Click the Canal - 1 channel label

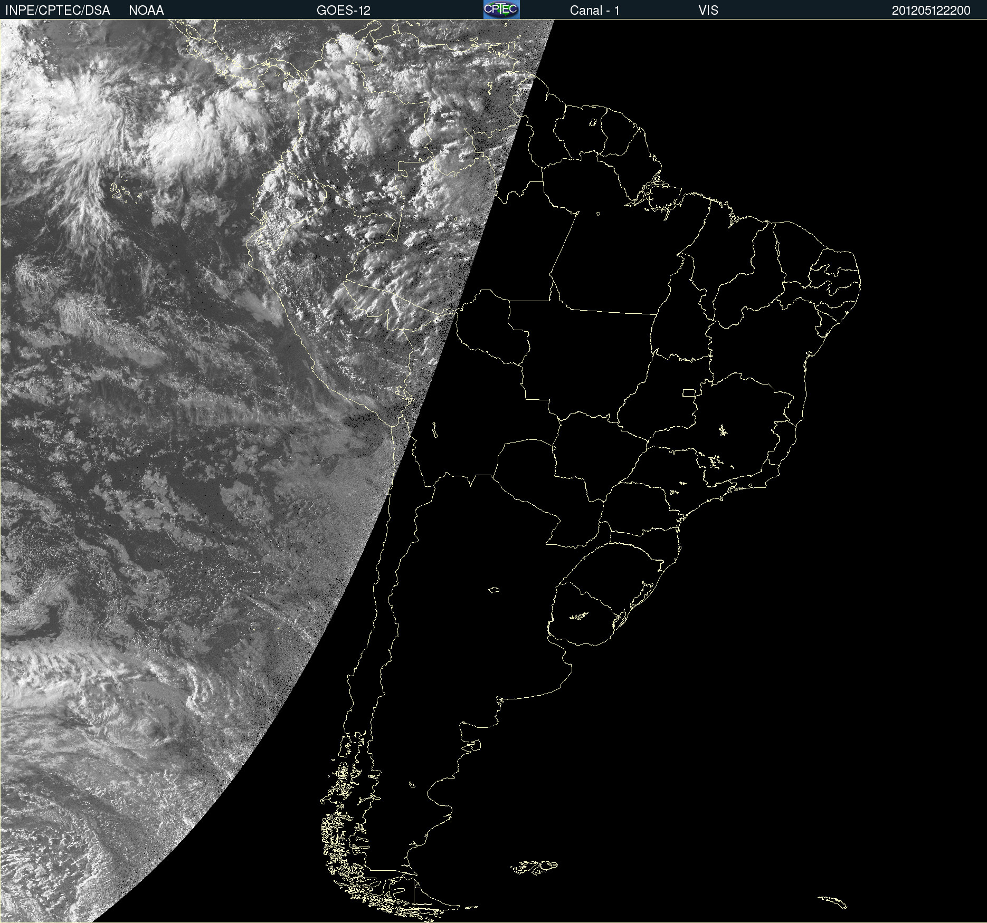(x=595, y=11)
